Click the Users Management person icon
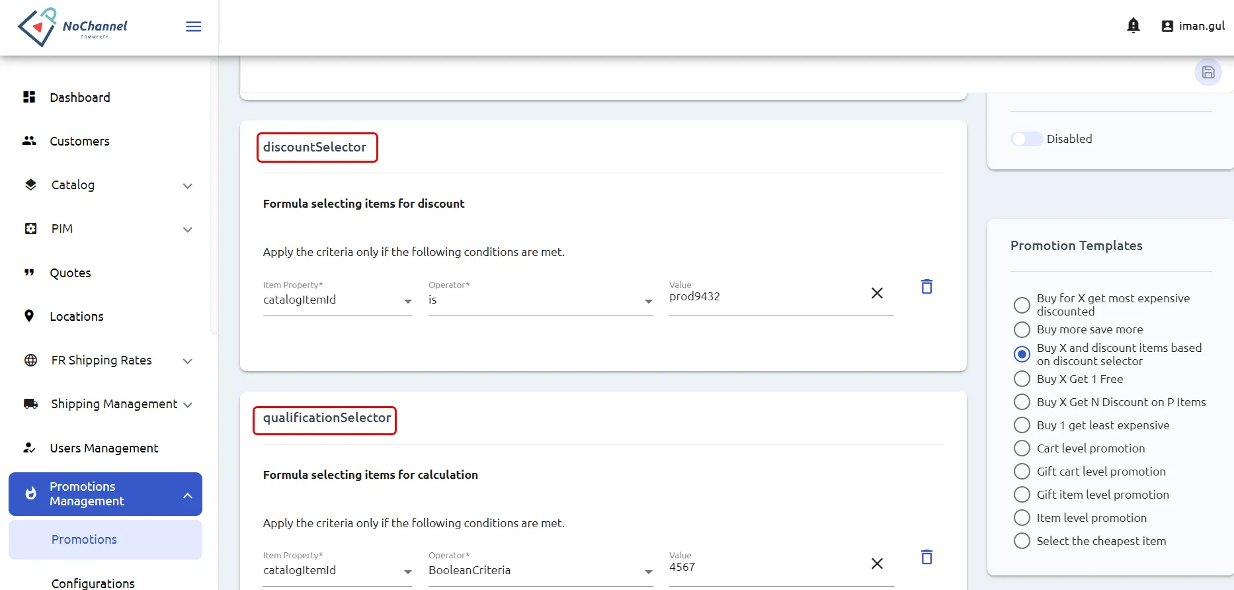Screen dimensions: 1234x590 (x=29, y=448)
